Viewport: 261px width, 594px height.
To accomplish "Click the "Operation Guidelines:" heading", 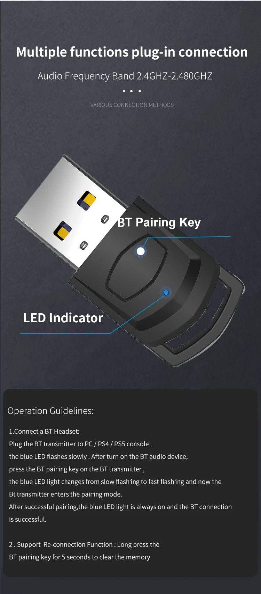I will click(x=50, y=411).
